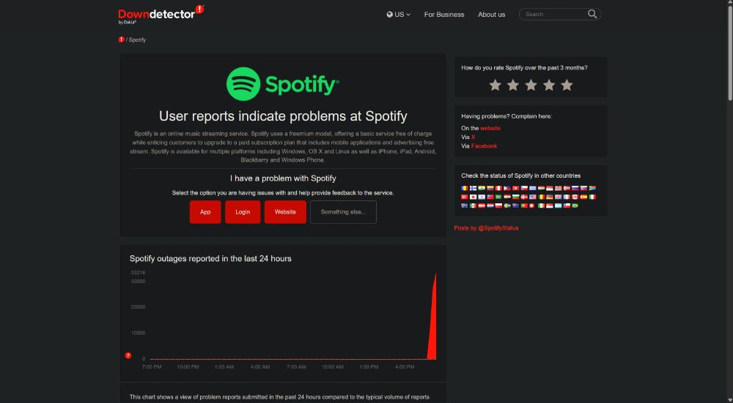This screenshot has width=733, height=403.
Task: Select the Belgium flag
Action: [x=542, y=197]
